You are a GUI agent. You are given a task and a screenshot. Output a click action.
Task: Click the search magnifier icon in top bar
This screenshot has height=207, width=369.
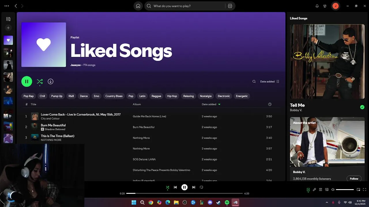tap(149, 6)
